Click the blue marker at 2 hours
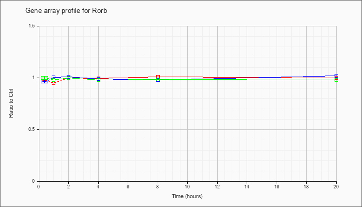The image size is (362, 207). [69, 77]
